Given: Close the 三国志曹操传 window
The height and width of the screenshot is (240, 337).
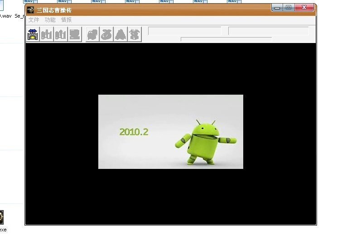Looking at the screenshot, I should [304, 8].
